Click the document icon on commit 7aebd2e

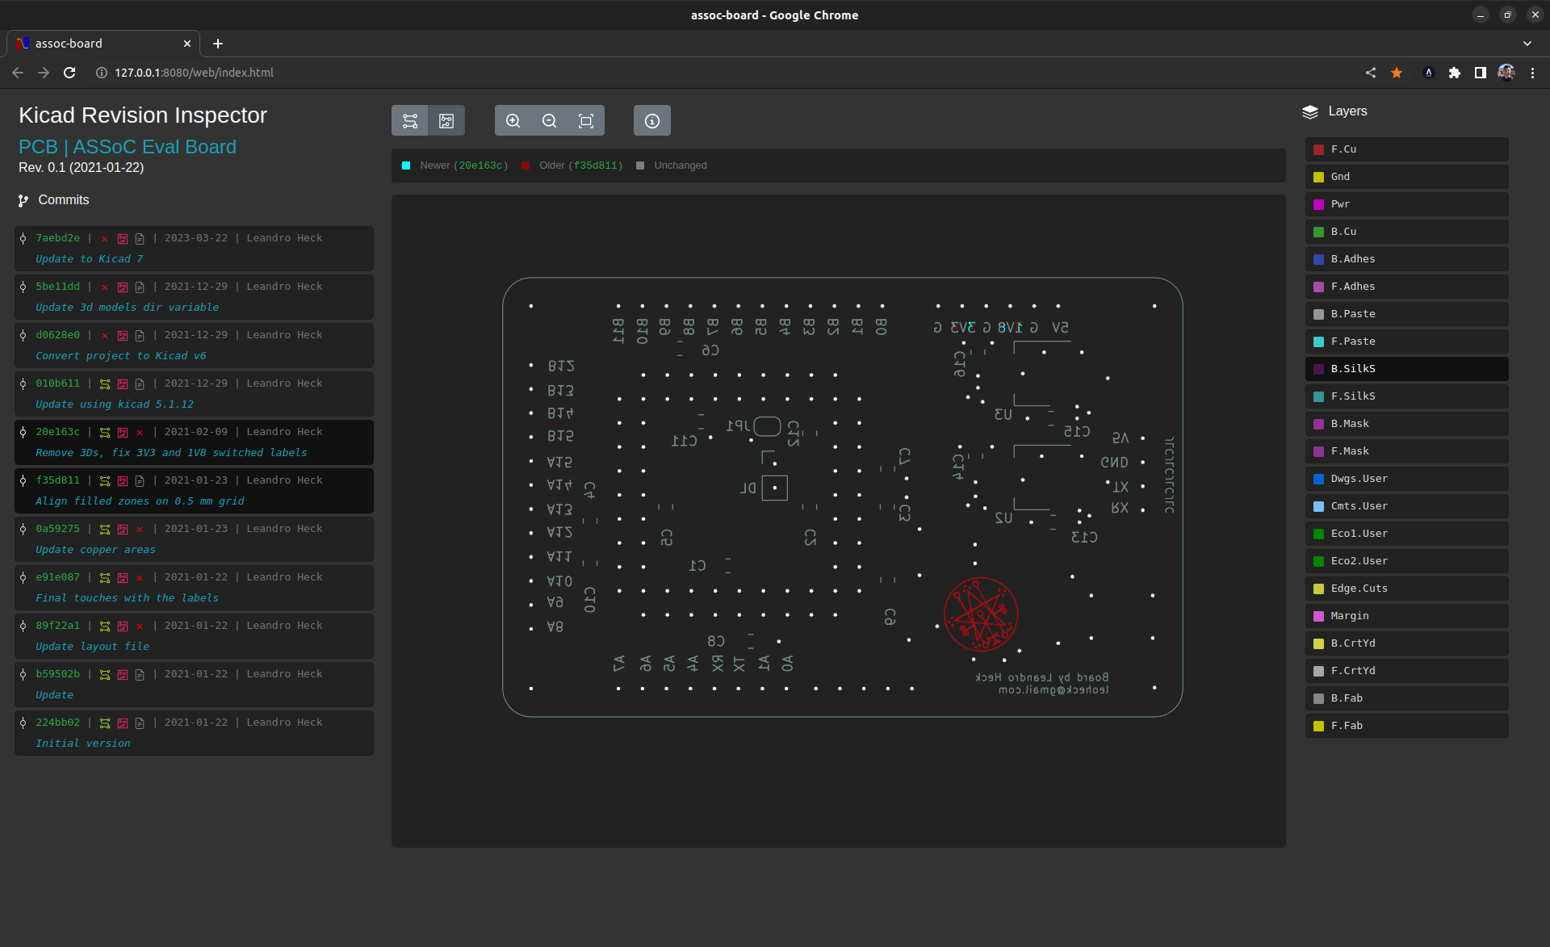[x=140, y=239]
